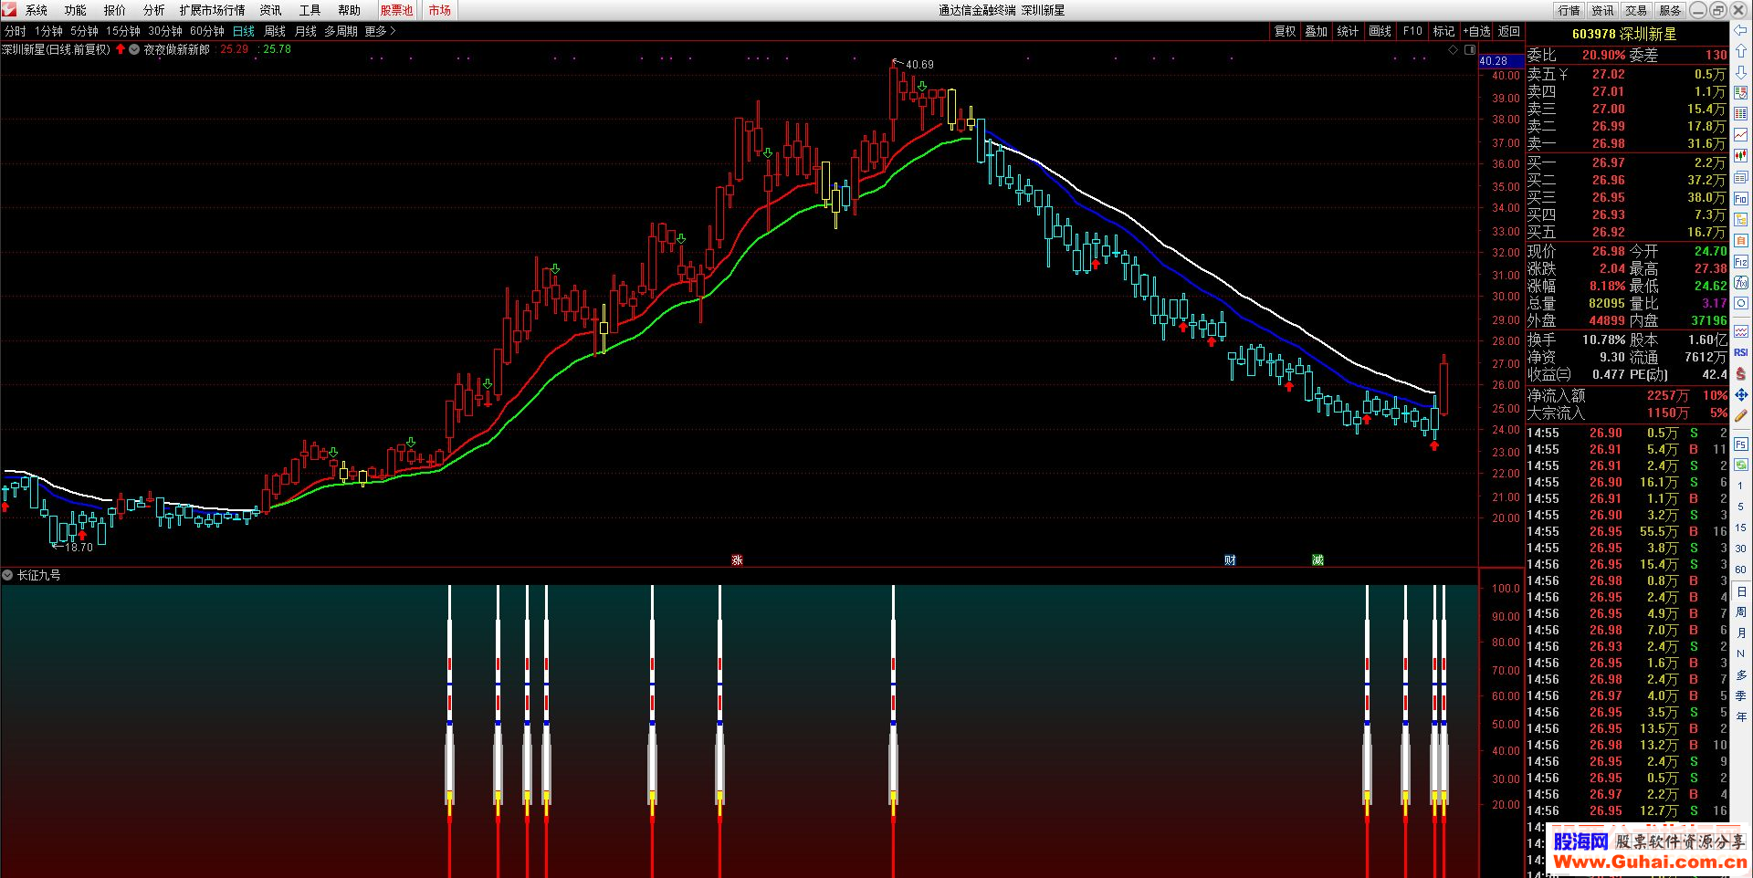
Task: Expand the 更多 period options
Action: 380,31
